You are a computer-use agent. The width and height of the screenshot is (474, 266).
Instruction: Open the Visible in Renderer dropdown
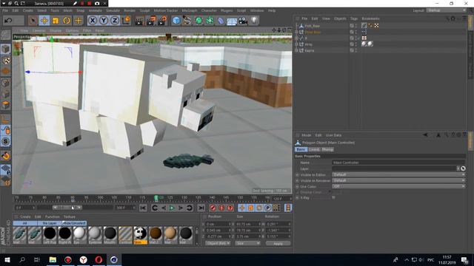(398, 180)
